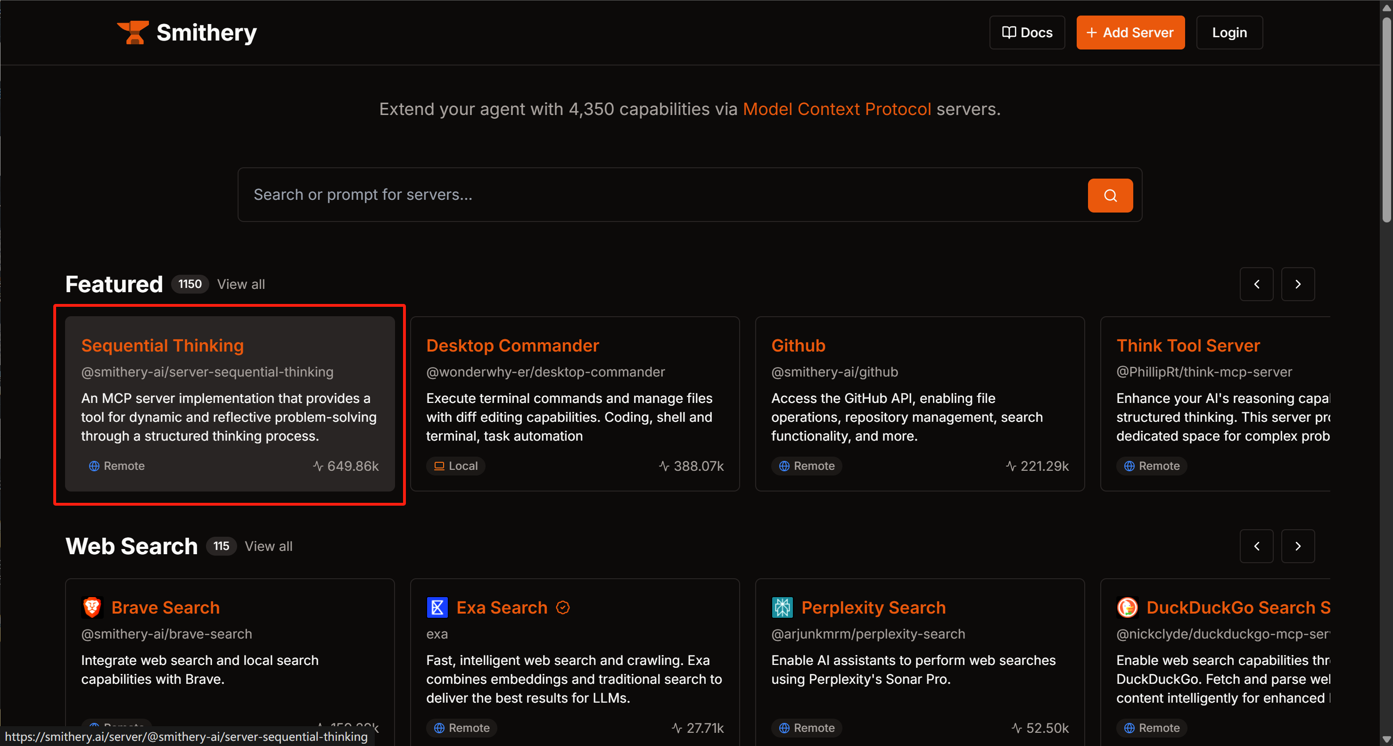Click the Remote badge on Github card
Viewport: 1393px width, 746px height.
click(x=807, y=466)
